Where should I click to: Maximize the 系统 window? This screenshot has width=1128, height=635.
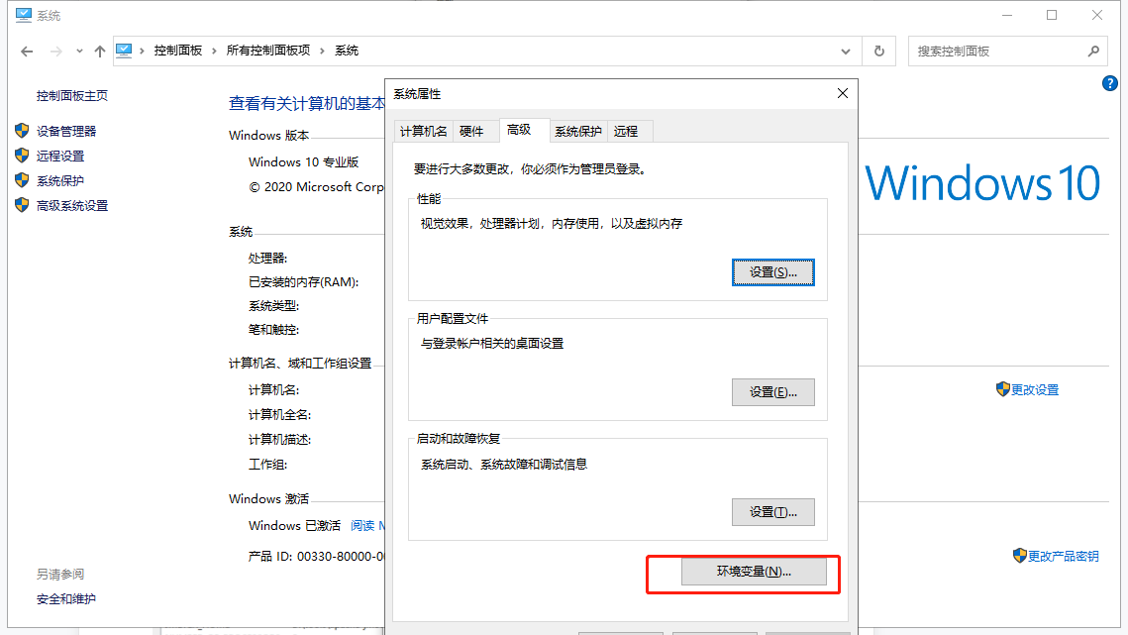click(1052, 15)
